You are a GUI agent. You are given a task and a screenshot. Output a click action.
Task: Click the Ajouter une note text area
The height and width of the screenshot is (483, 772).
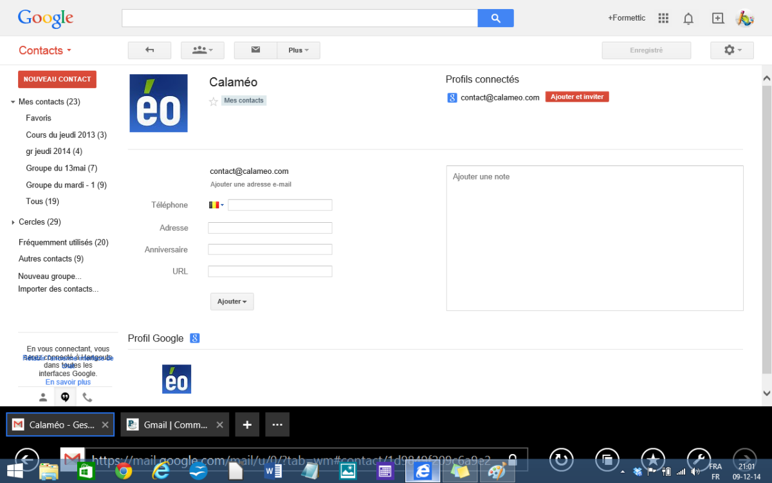click(x=595, y=238)
